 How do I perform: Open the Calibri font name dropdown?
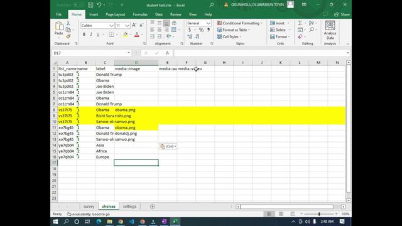(111, 25)
